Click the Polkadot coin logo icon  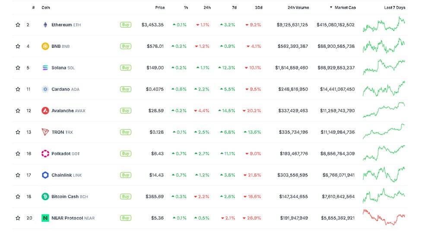(x=45, y=154)
